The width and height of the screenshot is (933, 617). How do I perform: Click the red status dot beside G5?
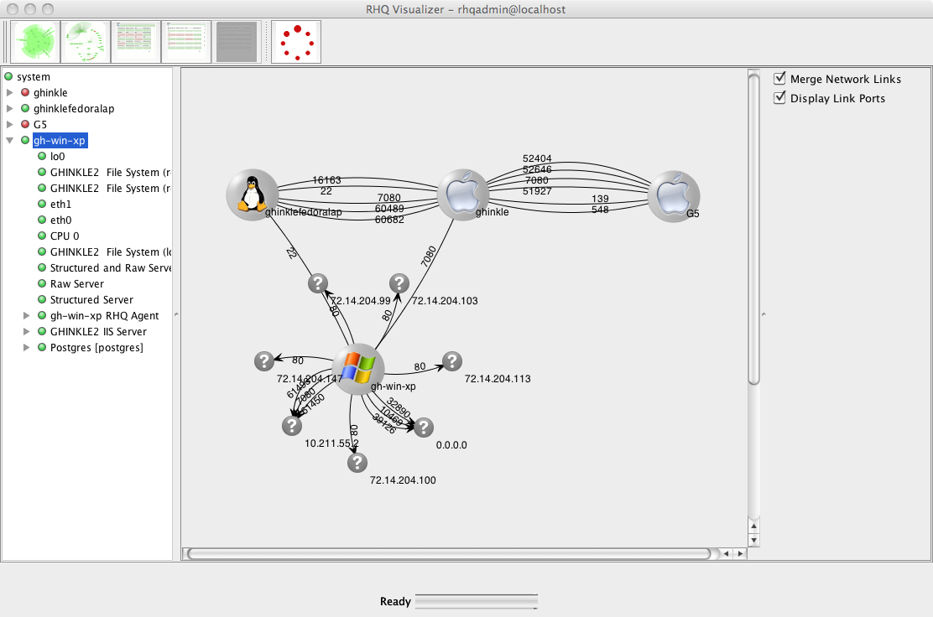[x=25, y=124]
